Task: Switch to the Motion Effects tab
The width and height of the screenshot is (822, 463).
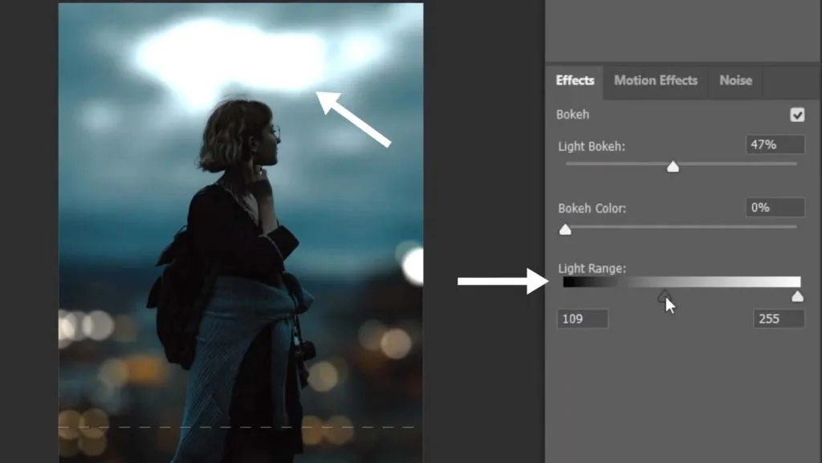Action: pyautogui.click(x=655, y=81)
